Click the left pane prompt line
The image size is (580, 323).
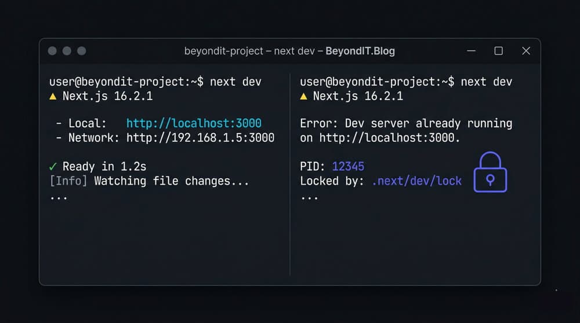tap(155, 82)
